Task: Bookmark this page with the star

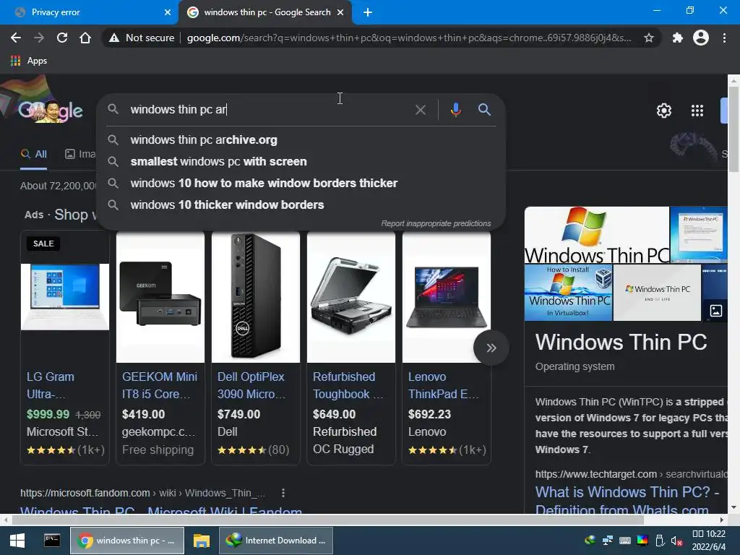Action: (x=649, y=38)
